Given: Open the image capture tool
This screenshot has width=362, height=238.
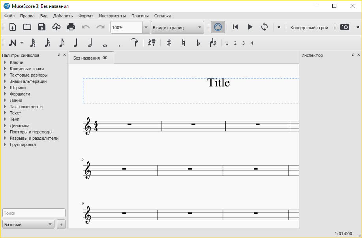Looking at the screenshot, I should 344,27.
